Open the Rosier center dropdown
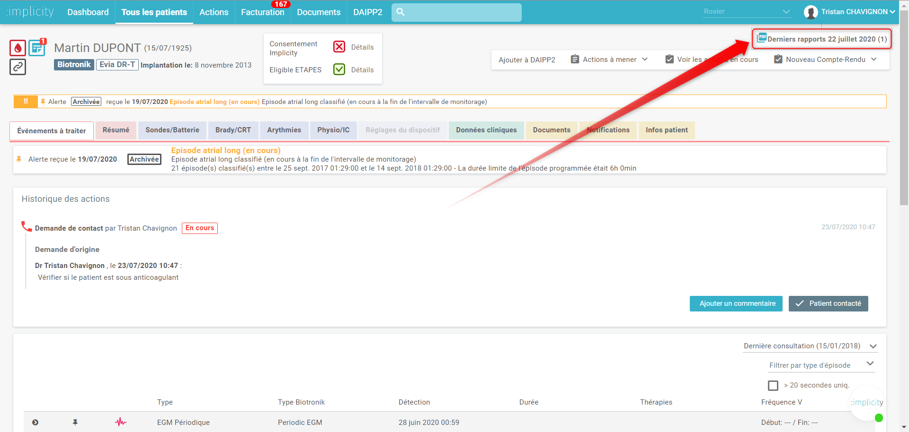The height and width of the screenshot is (432, 909). 747,12
